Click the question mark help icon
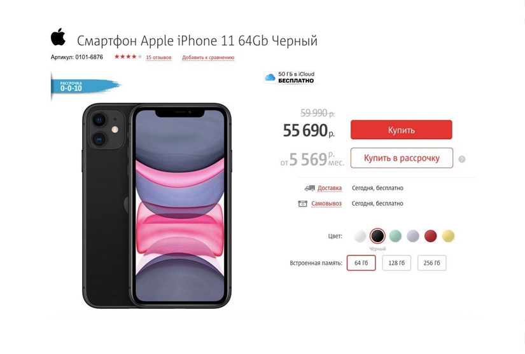525x354 pixels. 462,159
